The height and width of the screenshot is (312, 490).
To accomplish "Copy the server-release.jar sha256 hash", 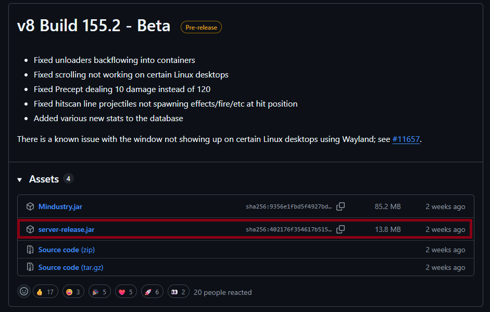I will coord(341,229).
